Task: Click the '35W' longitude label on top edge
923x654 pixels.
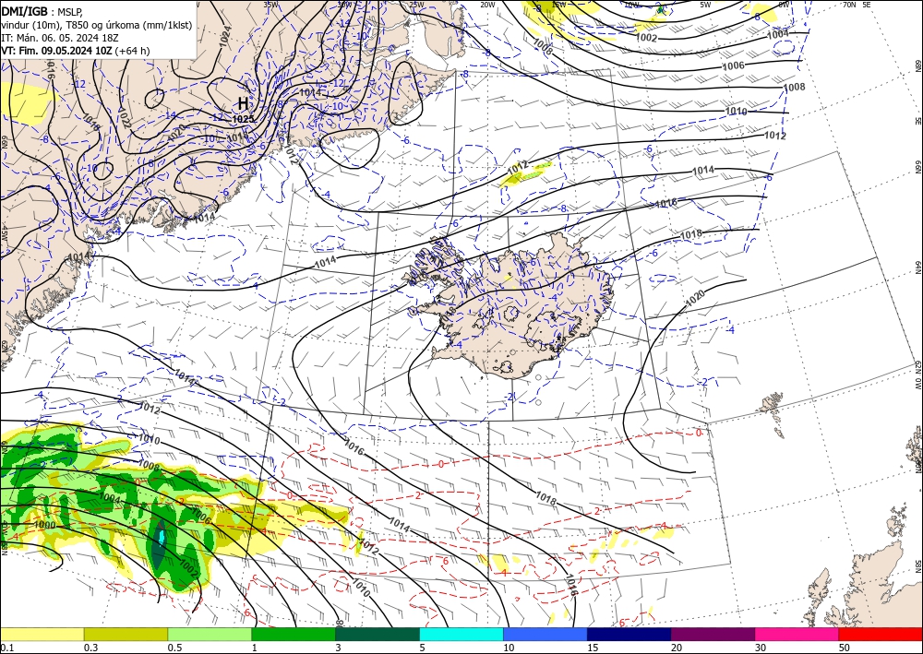Action: (x=270, y=4)
